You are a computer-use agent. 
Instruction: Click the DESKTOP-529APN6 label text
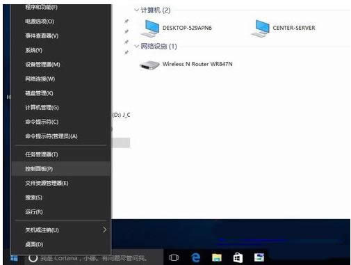(187, 28)
